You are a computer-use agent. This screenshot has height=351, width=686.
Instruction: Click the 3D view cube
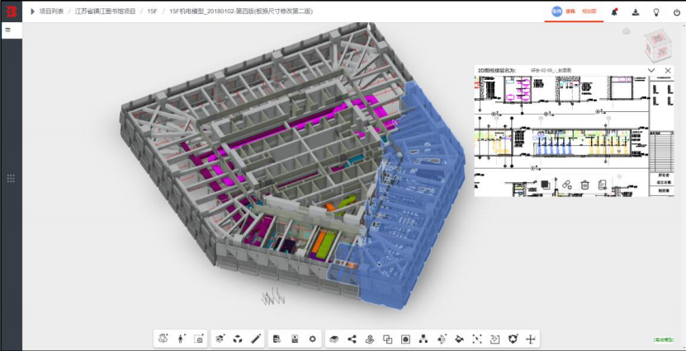[658, 46]
